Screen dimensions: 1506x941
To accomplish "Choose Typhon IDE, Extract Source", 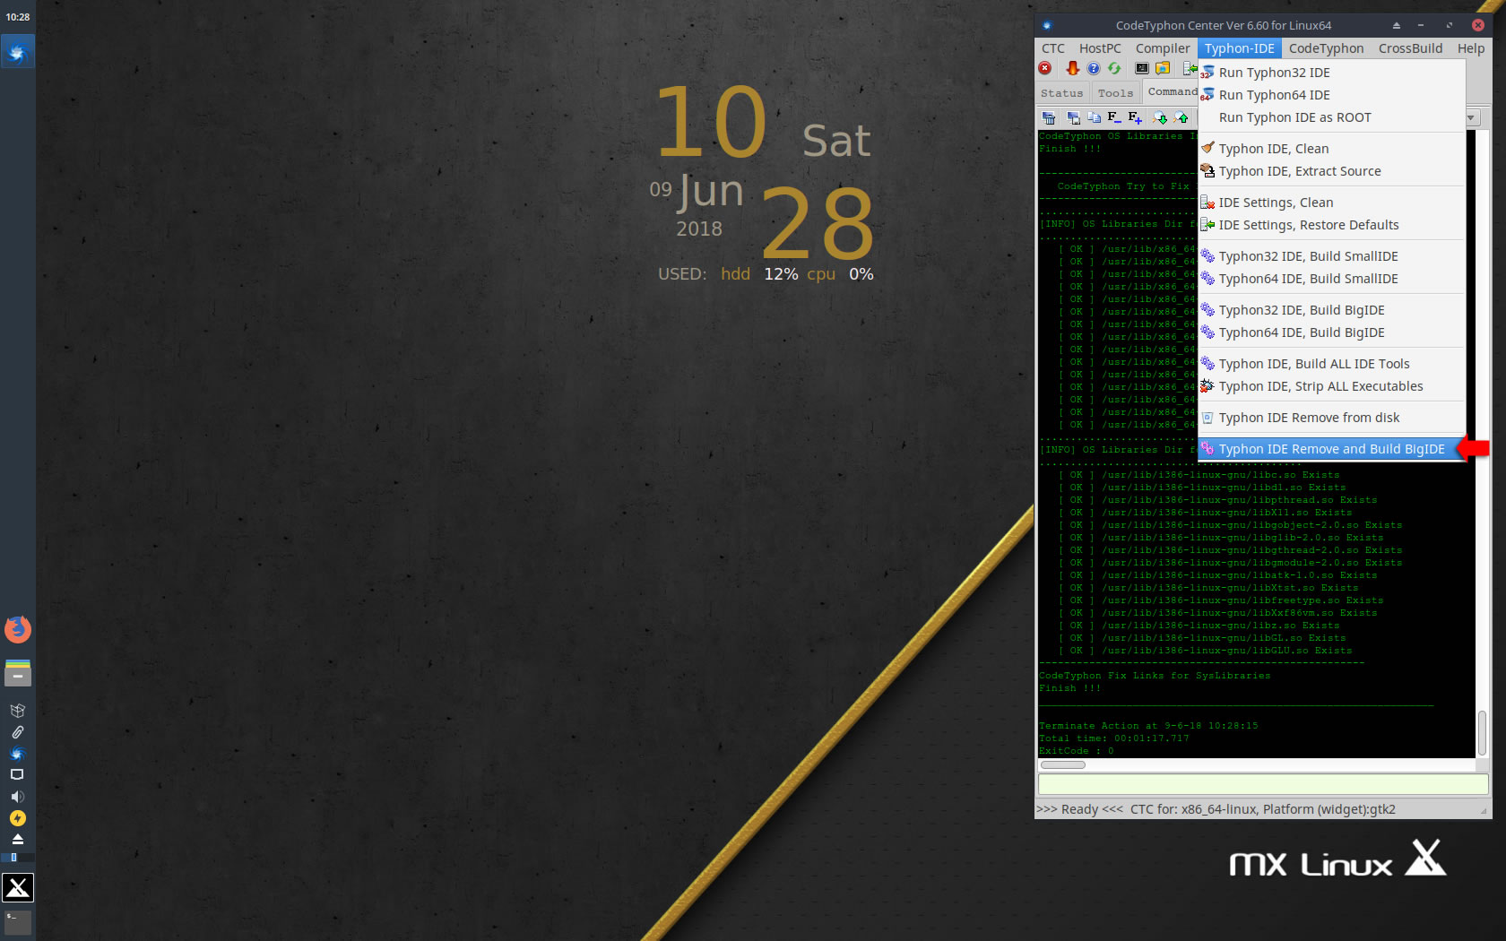I will coord(1331,171).
